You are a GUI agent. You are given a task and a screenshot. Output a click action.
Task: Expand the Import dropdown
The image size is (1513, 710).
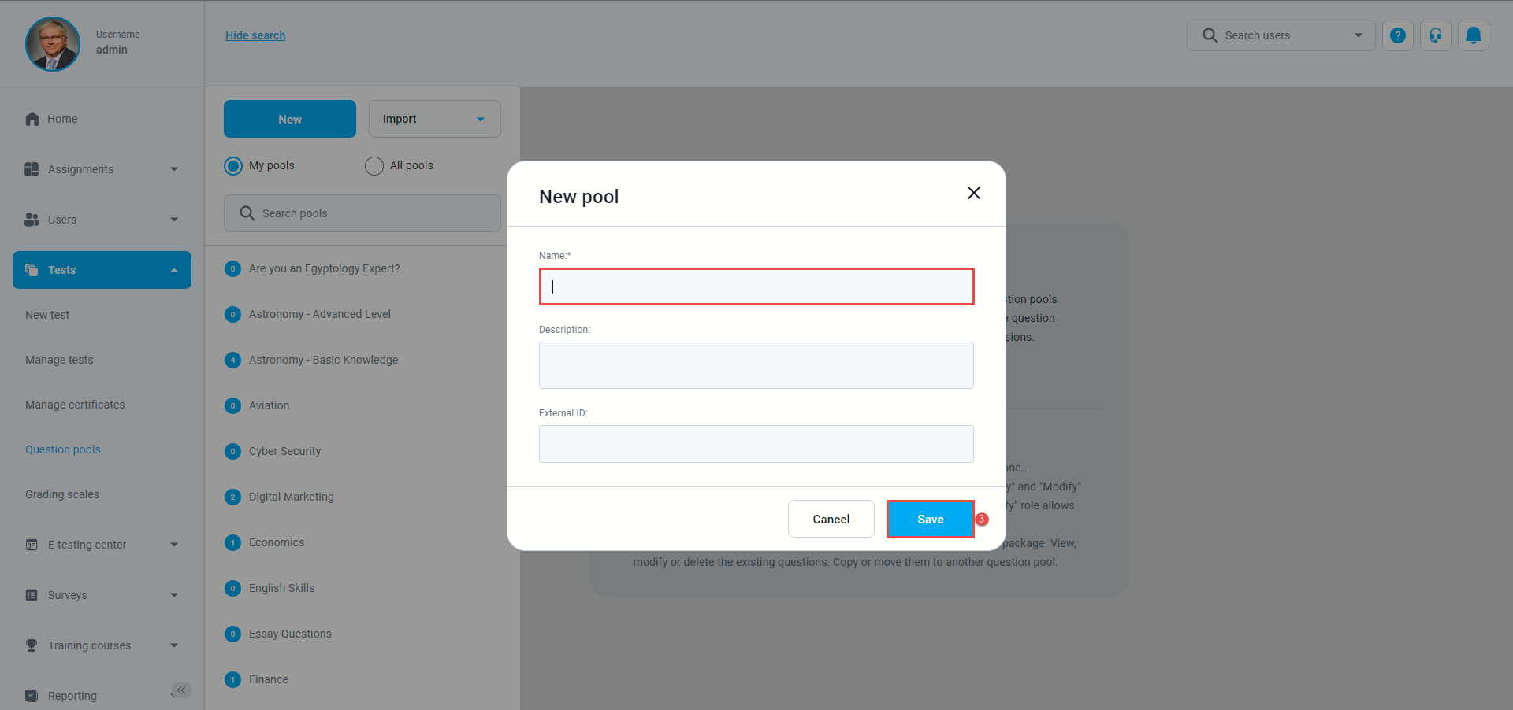coord(481,120)
